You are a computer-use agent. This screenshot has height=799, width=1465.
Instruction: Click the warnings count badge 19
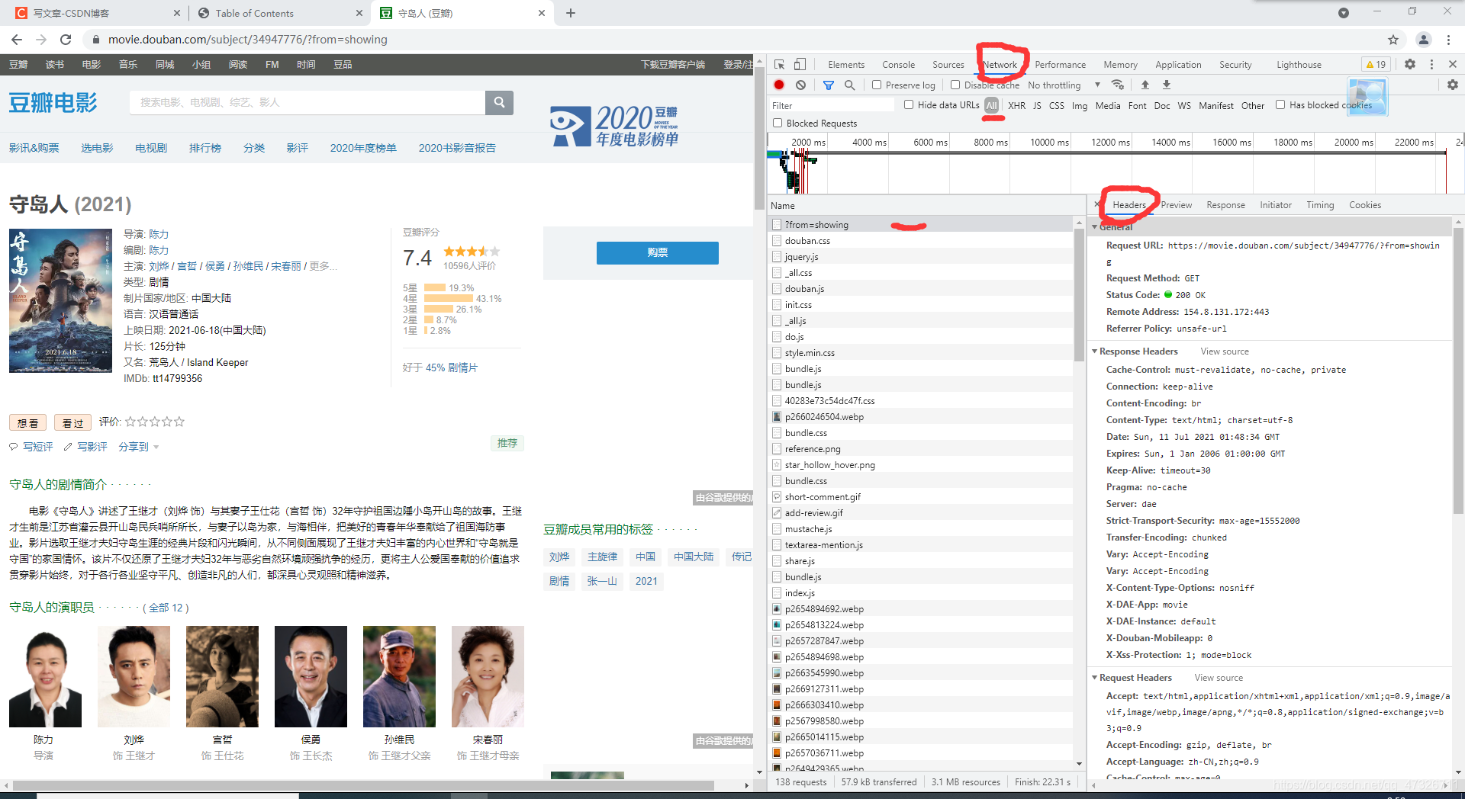1376,65
